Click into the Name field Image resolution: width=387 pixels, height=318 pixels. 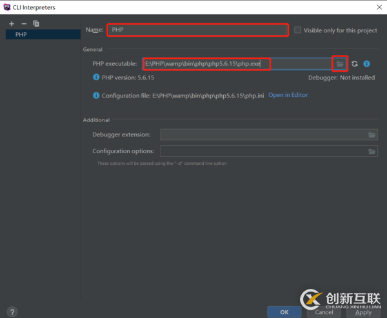(198, 30)
